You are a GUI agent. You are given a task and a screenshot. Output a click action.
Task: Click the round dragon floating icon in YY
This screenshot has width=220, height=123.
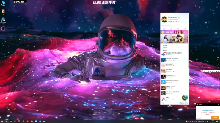pos(185,98)
